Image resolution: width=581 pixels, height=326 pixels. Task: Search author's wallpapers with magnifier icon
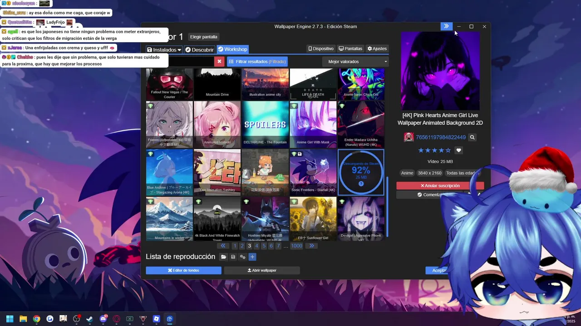472,137
